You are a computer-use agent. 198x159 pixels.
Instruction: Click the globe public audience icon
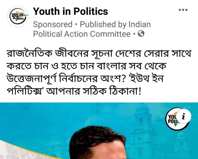click(141, 34)
